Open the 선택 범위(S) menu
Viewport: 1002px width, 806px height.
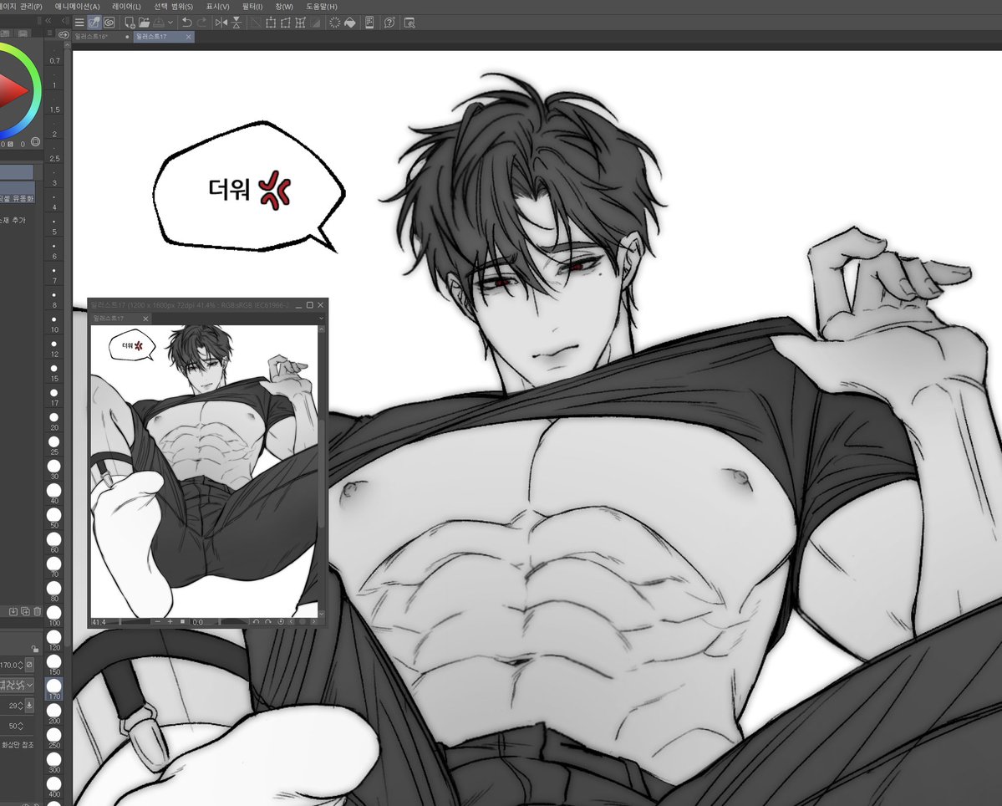[x=173, y=7]
